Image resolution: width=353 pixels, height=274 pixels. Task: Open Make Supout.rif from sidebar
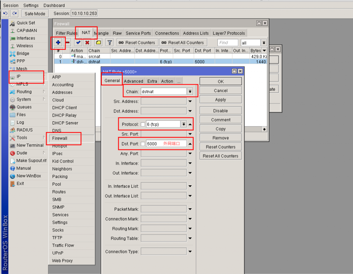click(x=31, y=161)
